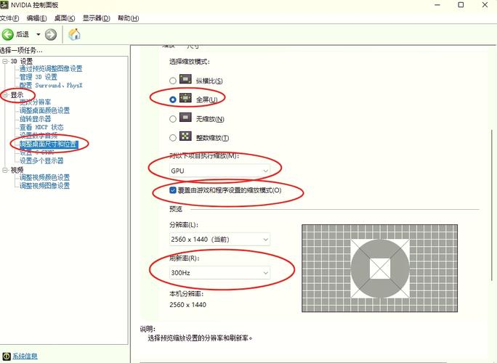Screen dimensions: 497x363
Task: Click the right panel vertical scrollbar
Action: coord(492,204)
